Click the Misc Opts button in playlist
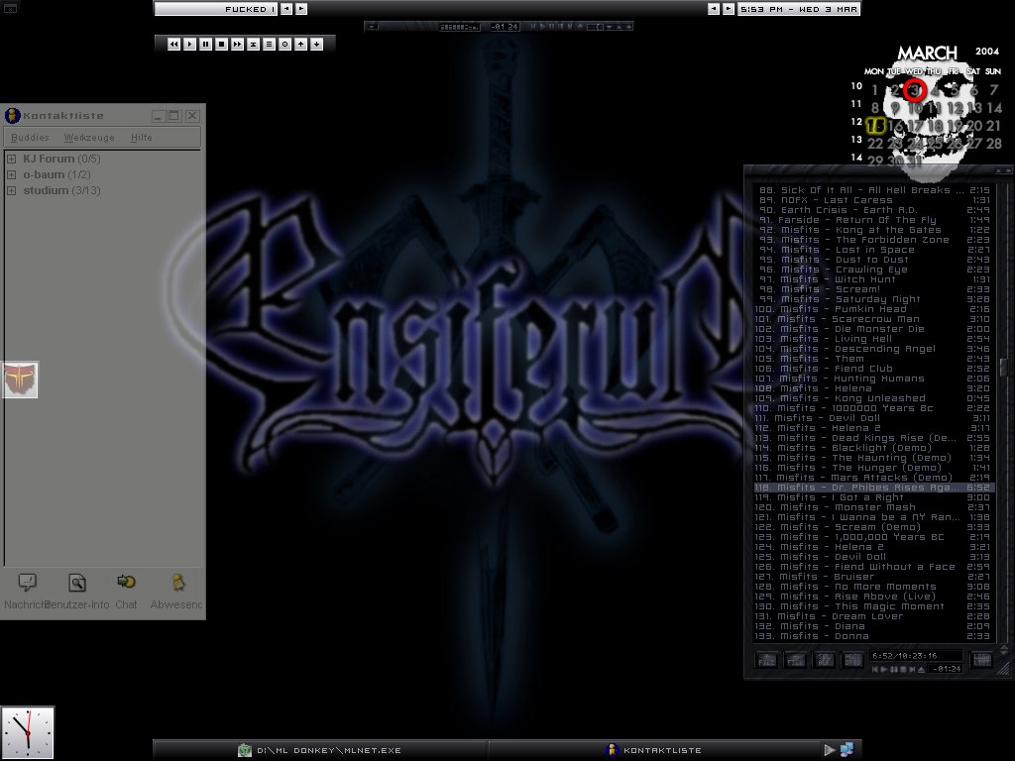This screenshot has width=1015, height=761. (x=852, y=659)
